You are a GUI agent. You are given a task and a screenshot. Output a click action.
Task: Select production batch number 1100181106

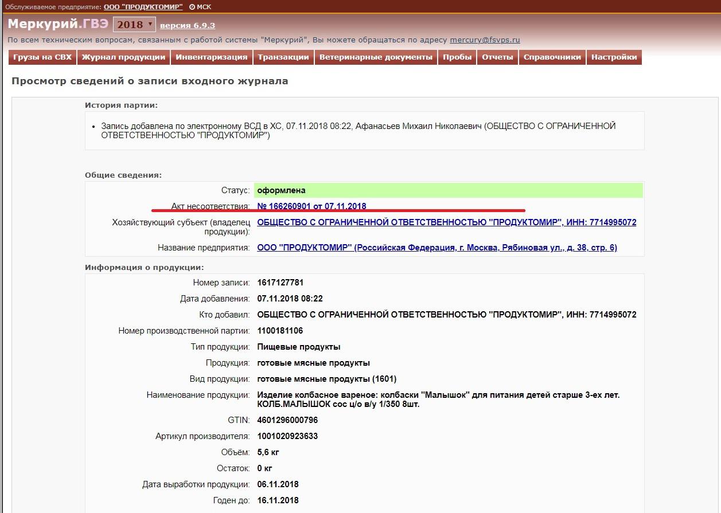click(x=280, y=331)
